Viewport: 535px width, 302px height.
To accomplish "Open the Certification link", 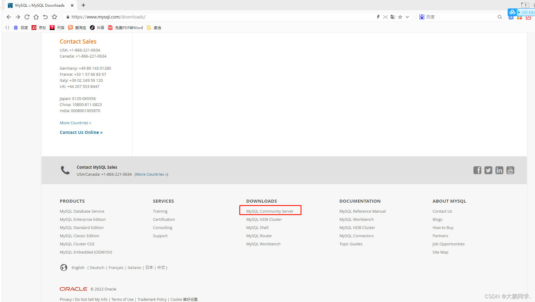I will tap(164, 219).
